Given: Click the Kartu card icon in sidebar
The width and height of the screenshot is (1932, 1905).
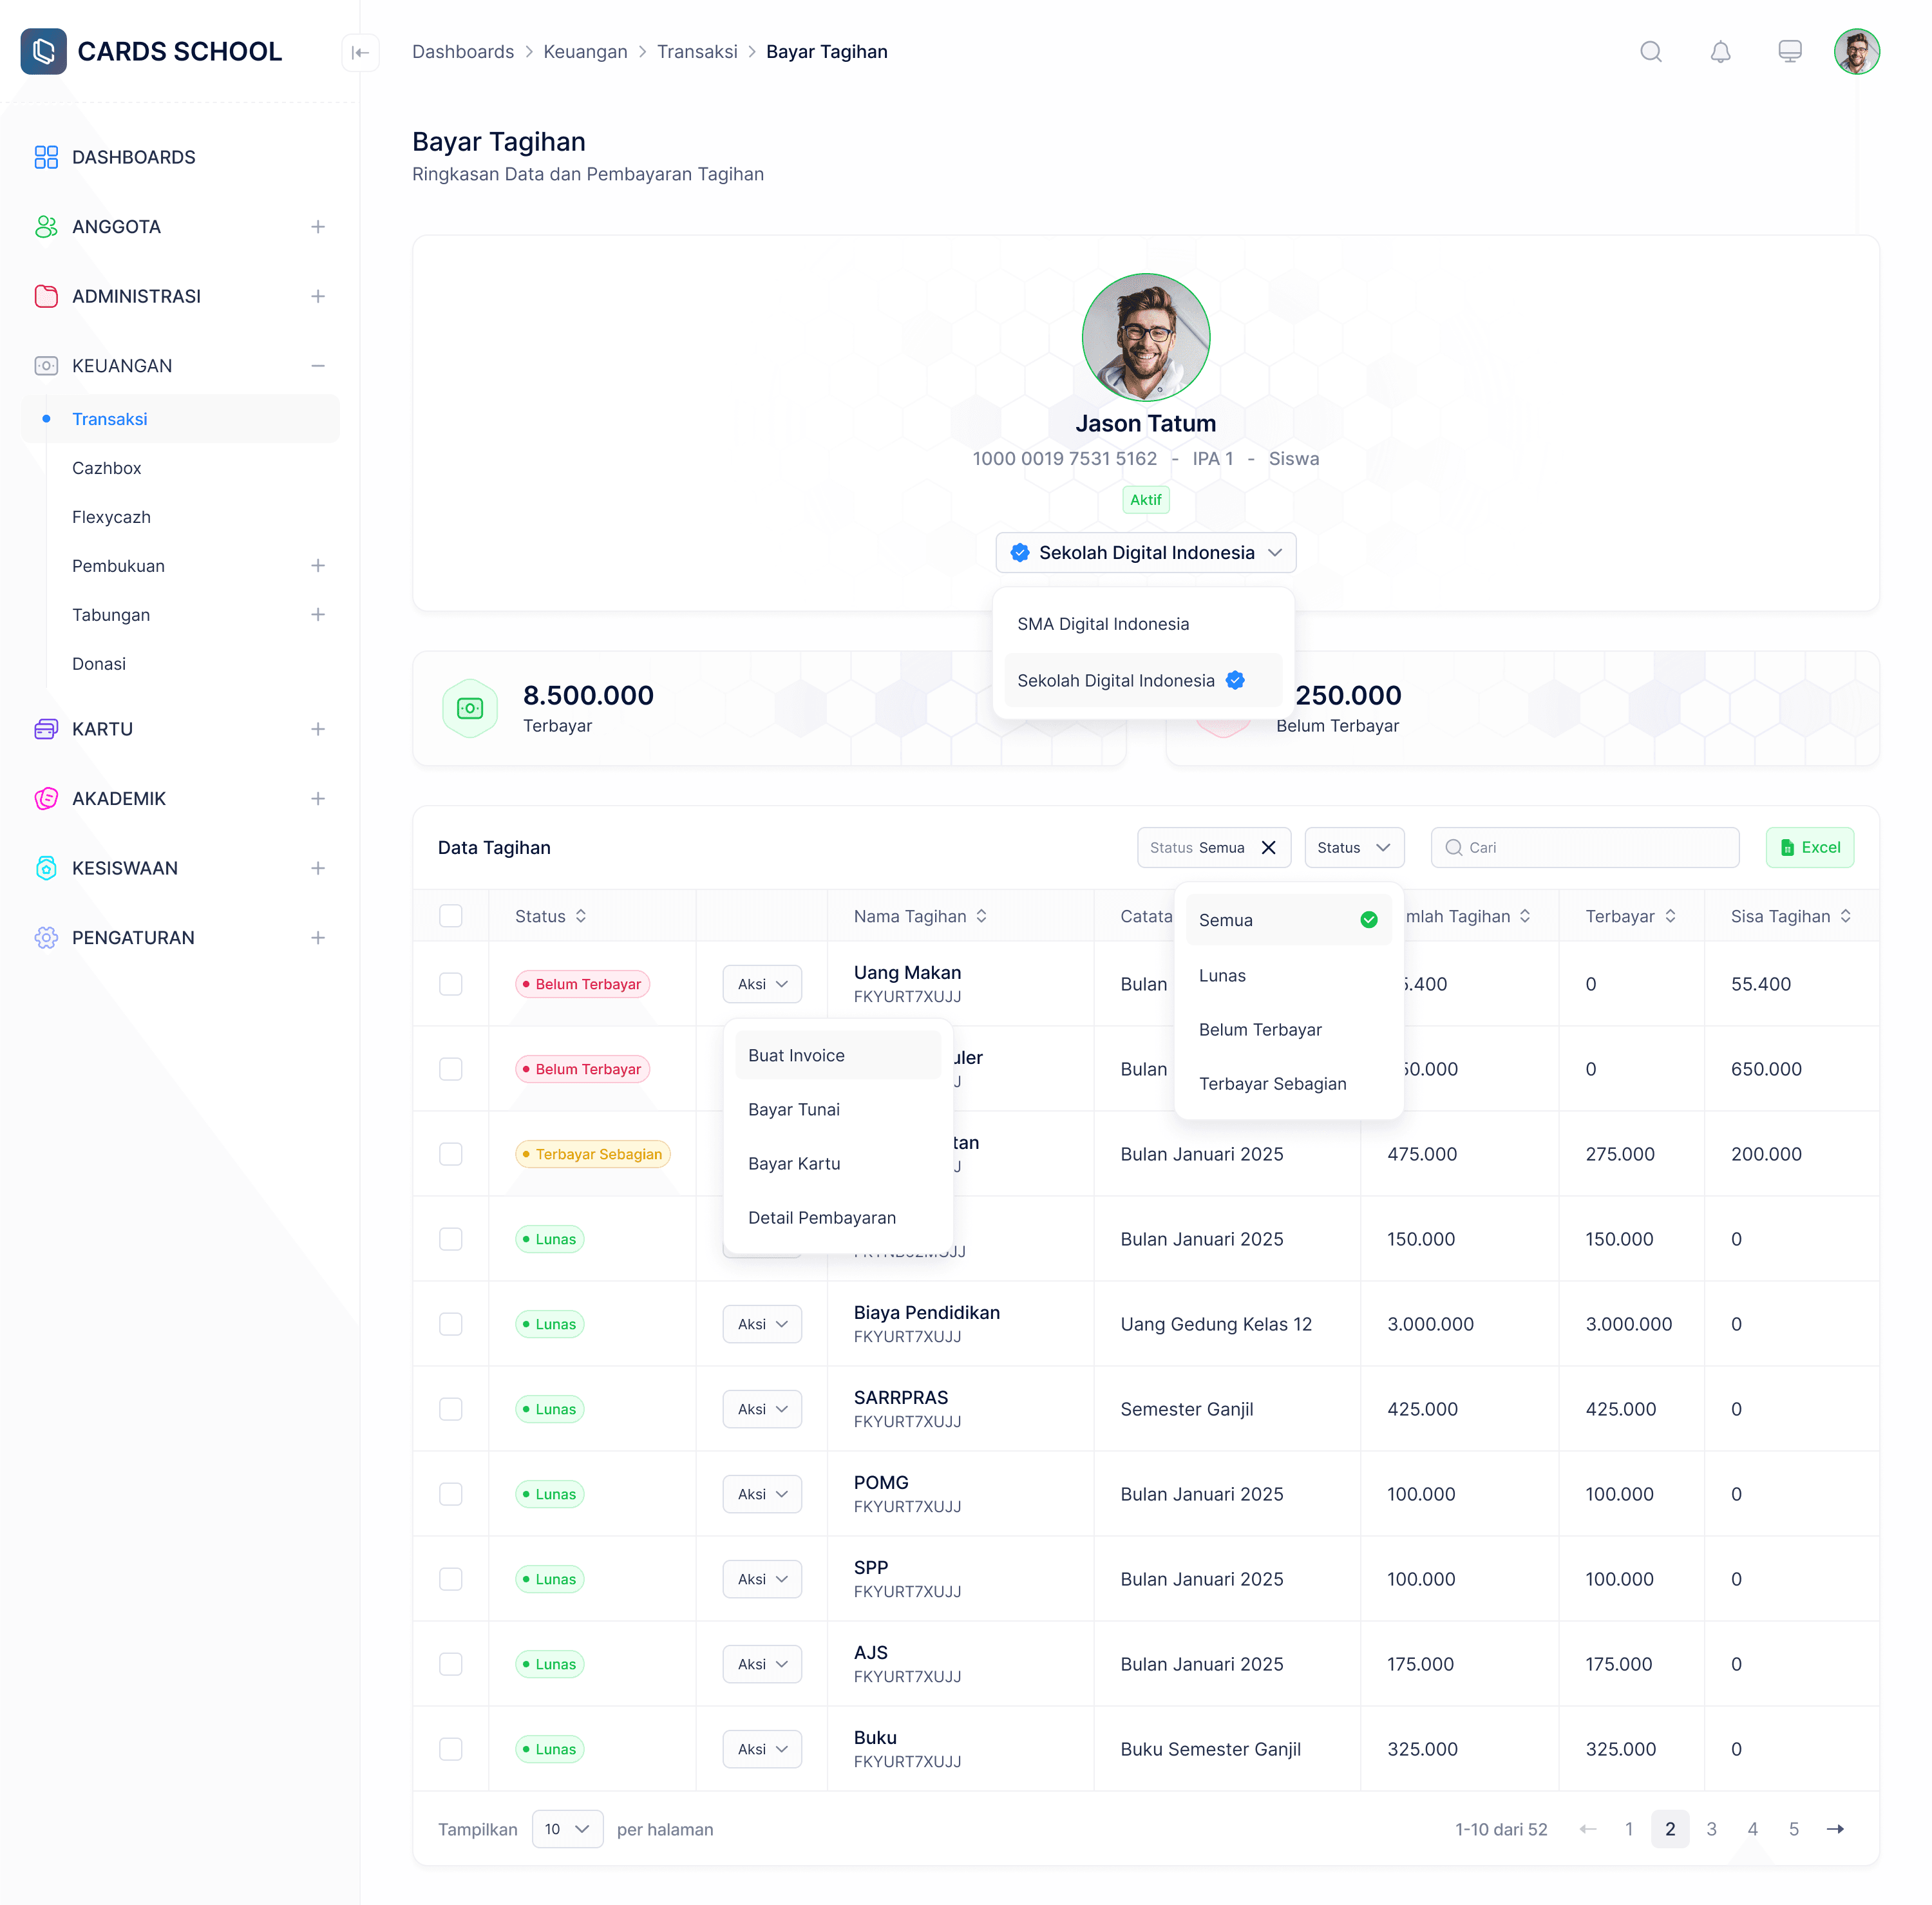Looking at the screenshot, I should [46, 729].
